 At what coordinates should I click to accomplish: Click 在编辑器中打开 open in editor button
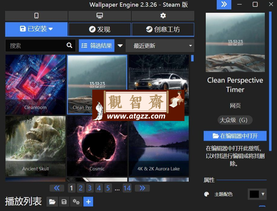pos(235,136)
